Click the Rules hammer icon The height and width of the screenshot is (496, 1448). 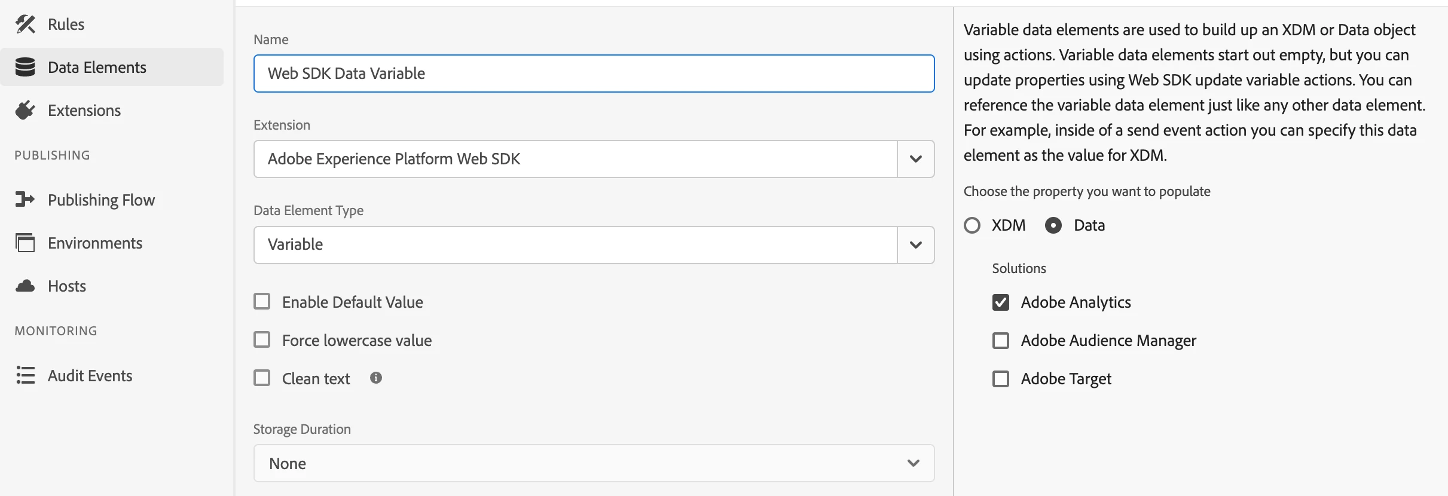pyautogui.click(x=25, y=25)
